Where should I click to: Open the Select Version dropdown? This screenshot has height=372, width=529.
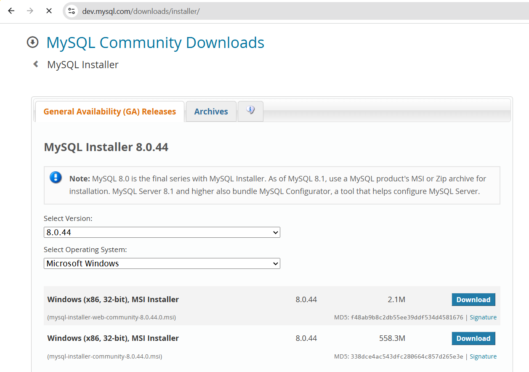[162, 232]
